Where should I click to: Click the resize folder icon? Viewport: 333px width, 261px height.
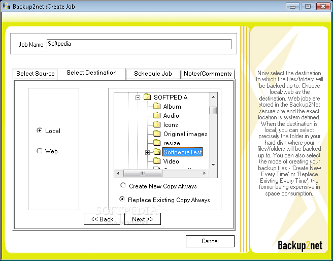tap(157, 143)
